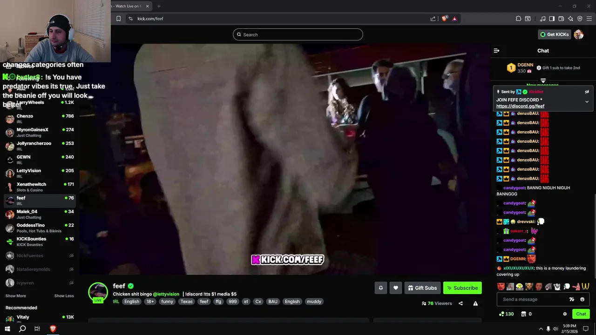The image size is (596, 335).
Task: Open browser media controls music icon
Action: (542, 19)
